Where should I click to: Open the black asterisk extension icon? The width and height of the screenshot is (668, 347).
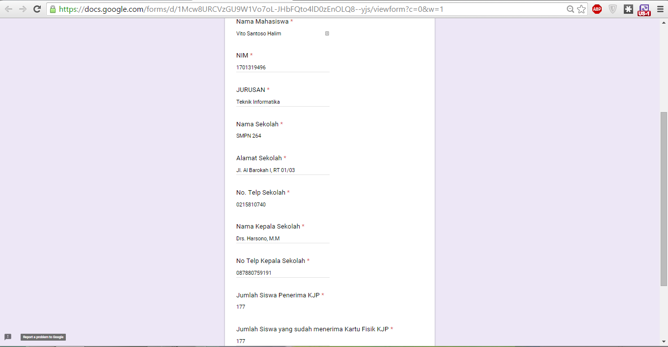(x=628, y=9)
